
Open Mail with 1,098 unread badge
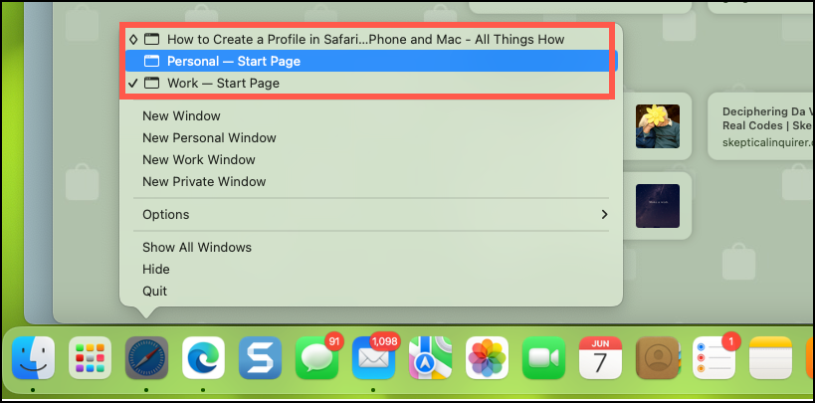point(373,357)
